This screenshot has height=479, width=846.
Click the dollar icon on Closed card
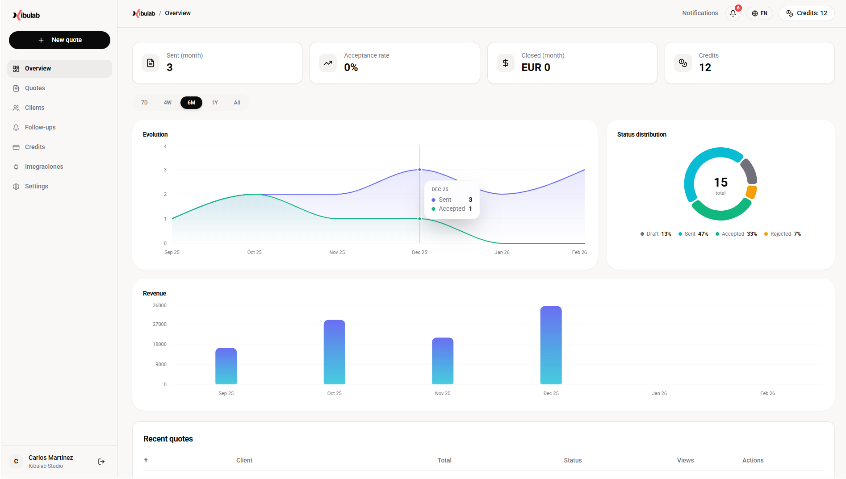(505, 63)
